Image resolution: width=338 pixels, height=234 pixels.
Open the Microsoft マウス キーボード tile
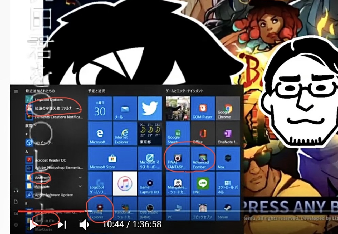pyautogui.click(x=150, y=159)
